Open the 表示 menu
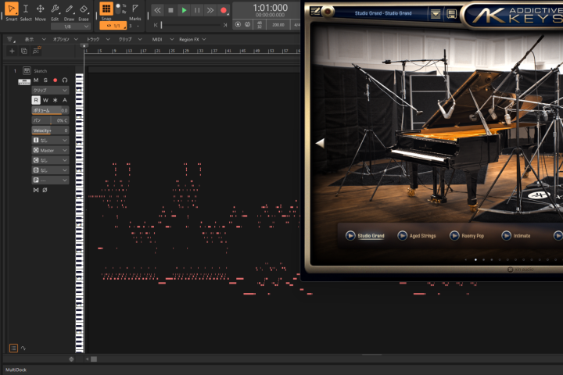The image size is (563, 375). pyautogui.click(x=35, y=39)
